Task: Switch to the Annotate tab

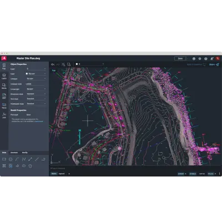Action: (x=14, y=153)
